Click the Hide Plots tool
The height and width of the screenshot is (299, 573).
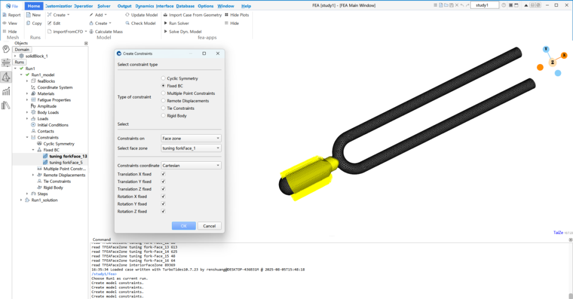[237, 15]
